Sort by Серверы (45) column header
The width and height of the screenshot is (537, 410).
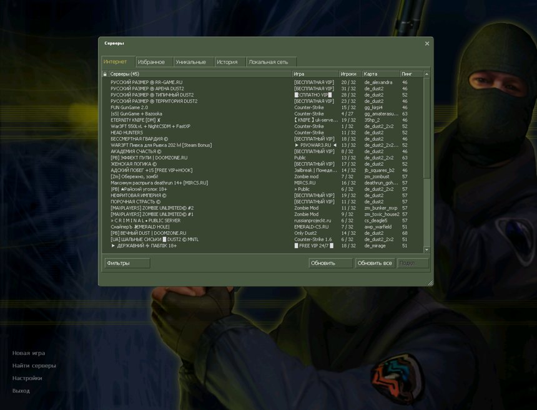[x=200, y=74]
